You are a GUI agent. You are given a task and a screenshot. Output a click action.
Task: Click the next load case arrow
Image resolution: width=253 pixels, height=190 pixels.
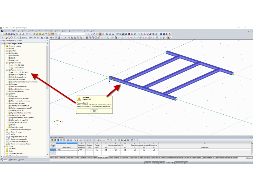91,34
